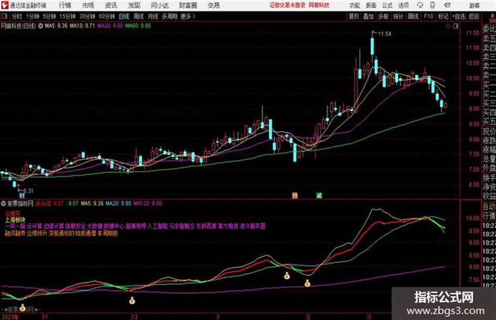496x320 pixels.
Task: Click the 统计 statistics button
Action: coord(398,16)
